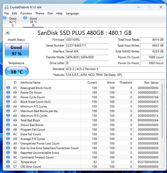The width and height of the screenshot is (167, 173).
Task: Click status orb beside Power On Hours attribute
Action: click(x=8, y=92)
